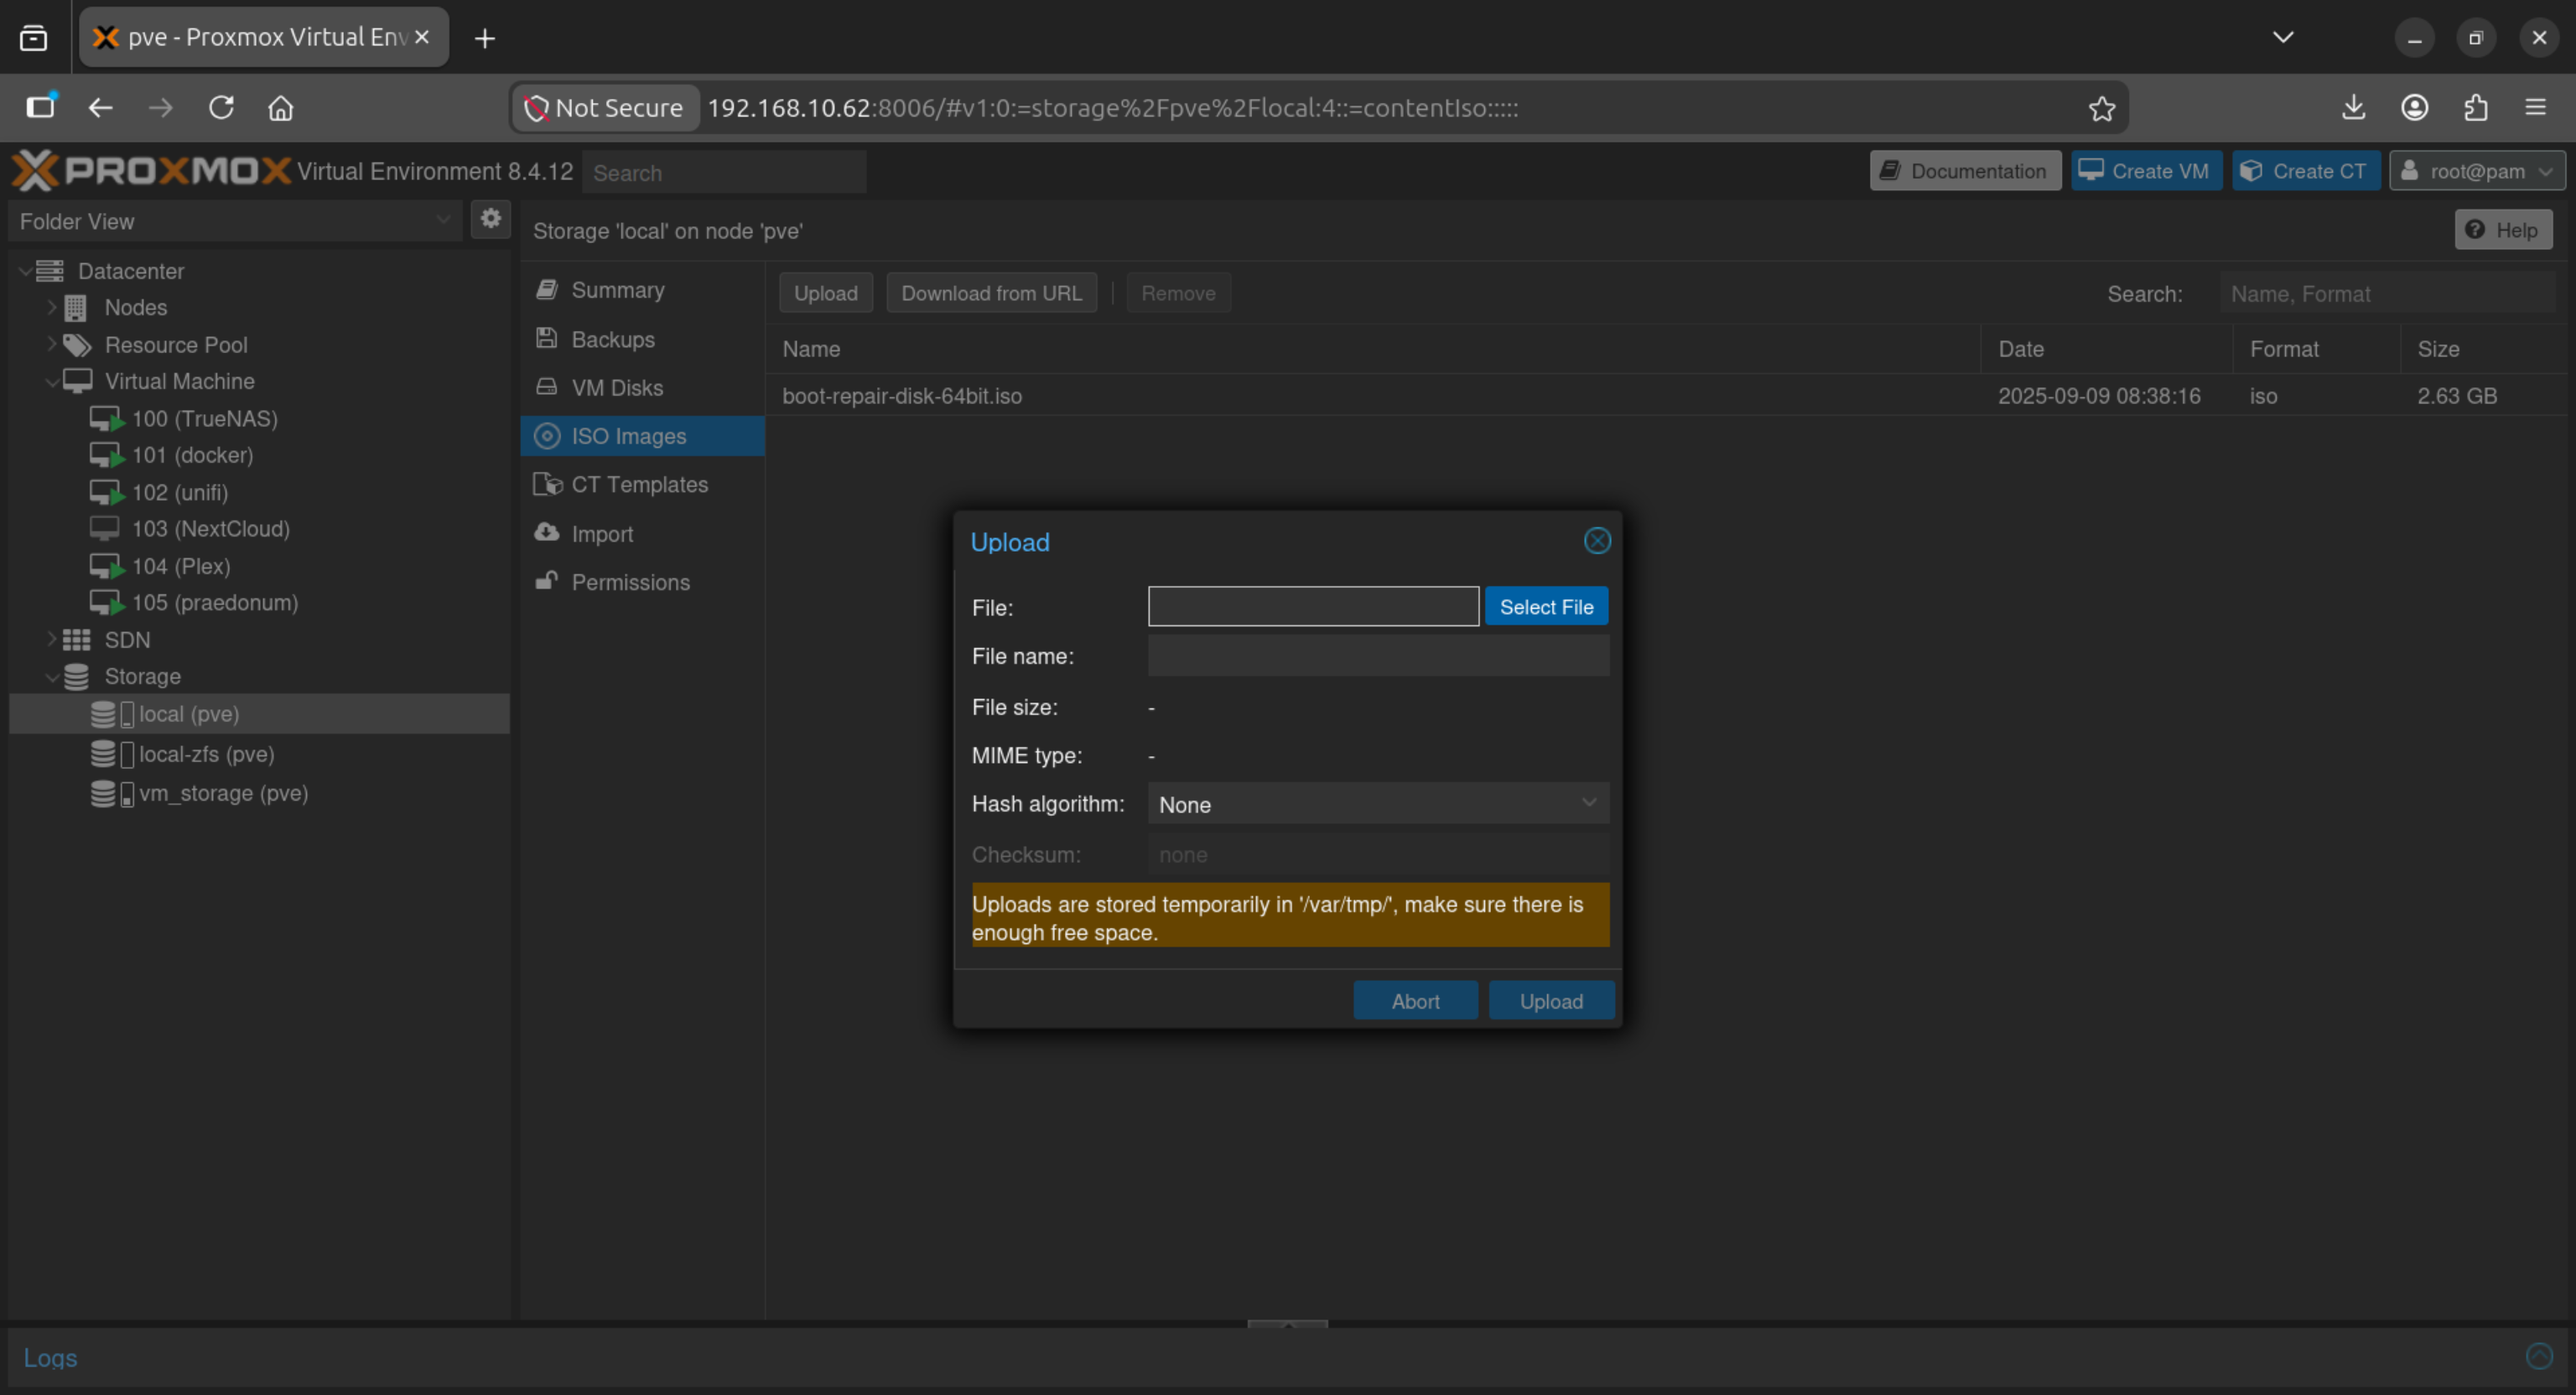
Task: Open a new browser tab
Action: (484, 38)
